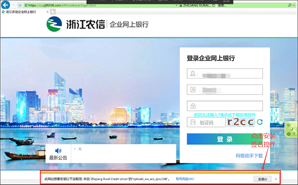The image size is (298, 185).
Task: Click the 登录 login button
Action: coord(225,139)
